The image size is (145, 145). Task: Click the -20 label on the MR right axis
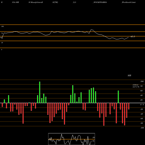[142, 109]
